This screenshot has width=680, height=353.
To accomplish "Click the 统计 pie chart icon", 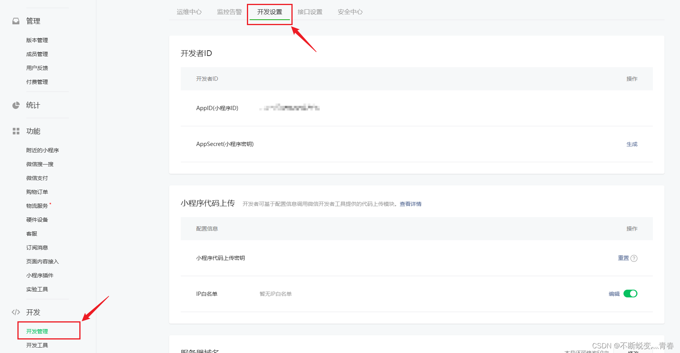I will coord(16,105).
